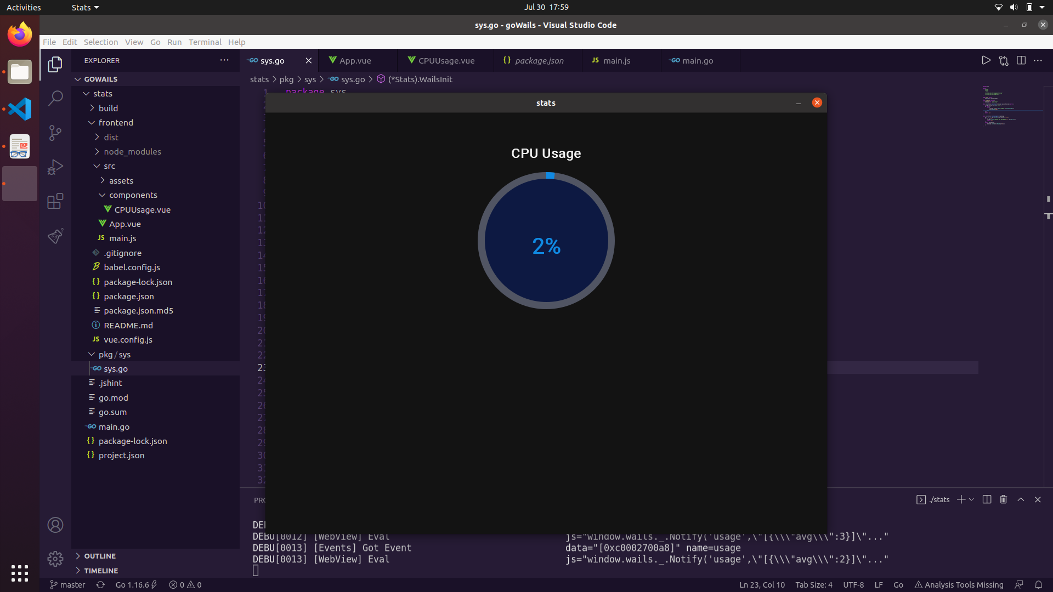Collapse the components folder

[x=133, y=195]
